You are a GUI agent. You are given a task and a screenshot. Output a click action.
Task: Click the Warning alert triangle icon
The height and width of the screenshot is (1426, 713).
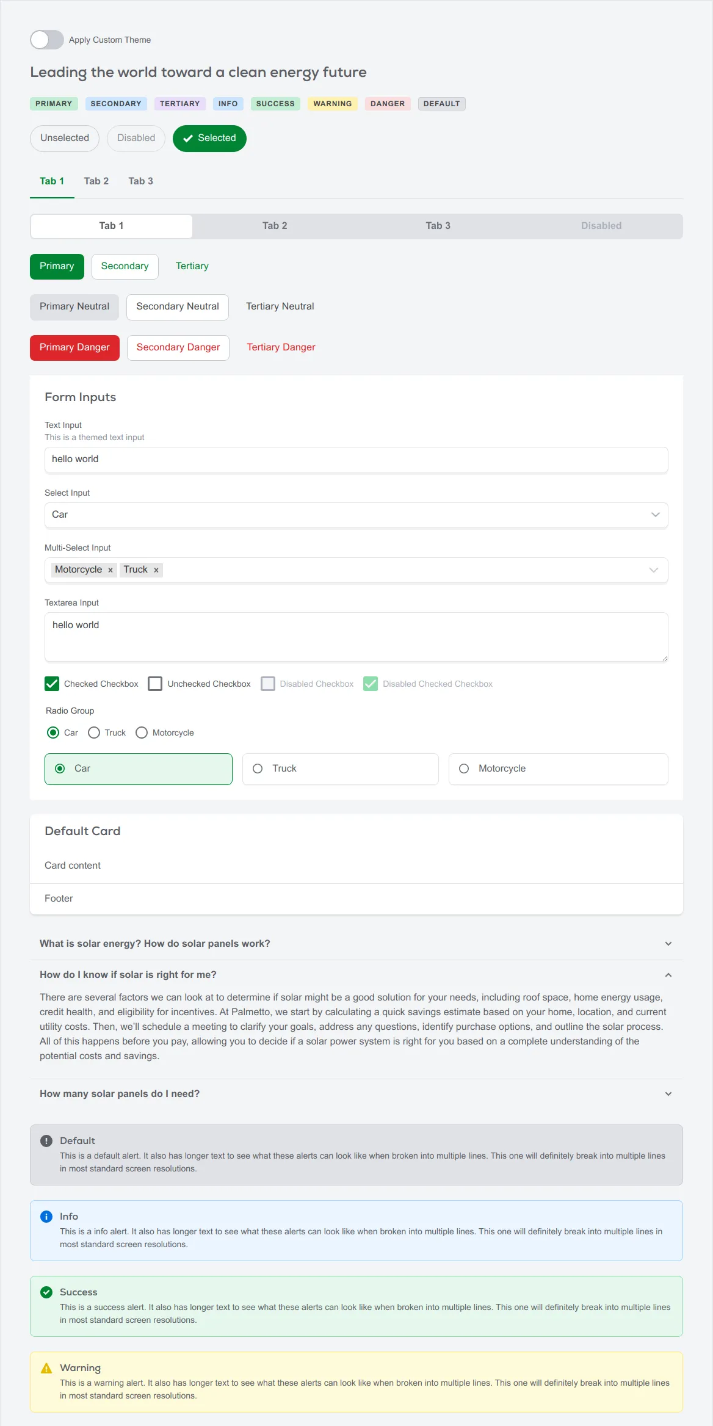click(x=46, y=1368)
